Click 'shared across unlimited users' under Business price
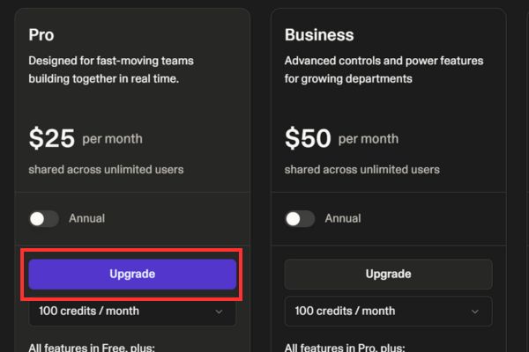The width and height of the screenshot is (529, 352). coord(361,169)
